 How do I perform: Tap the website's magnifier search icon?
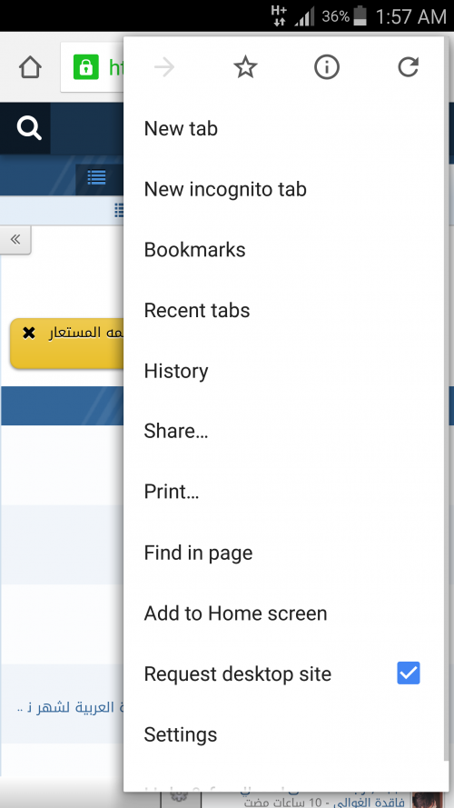coord(29,128)
